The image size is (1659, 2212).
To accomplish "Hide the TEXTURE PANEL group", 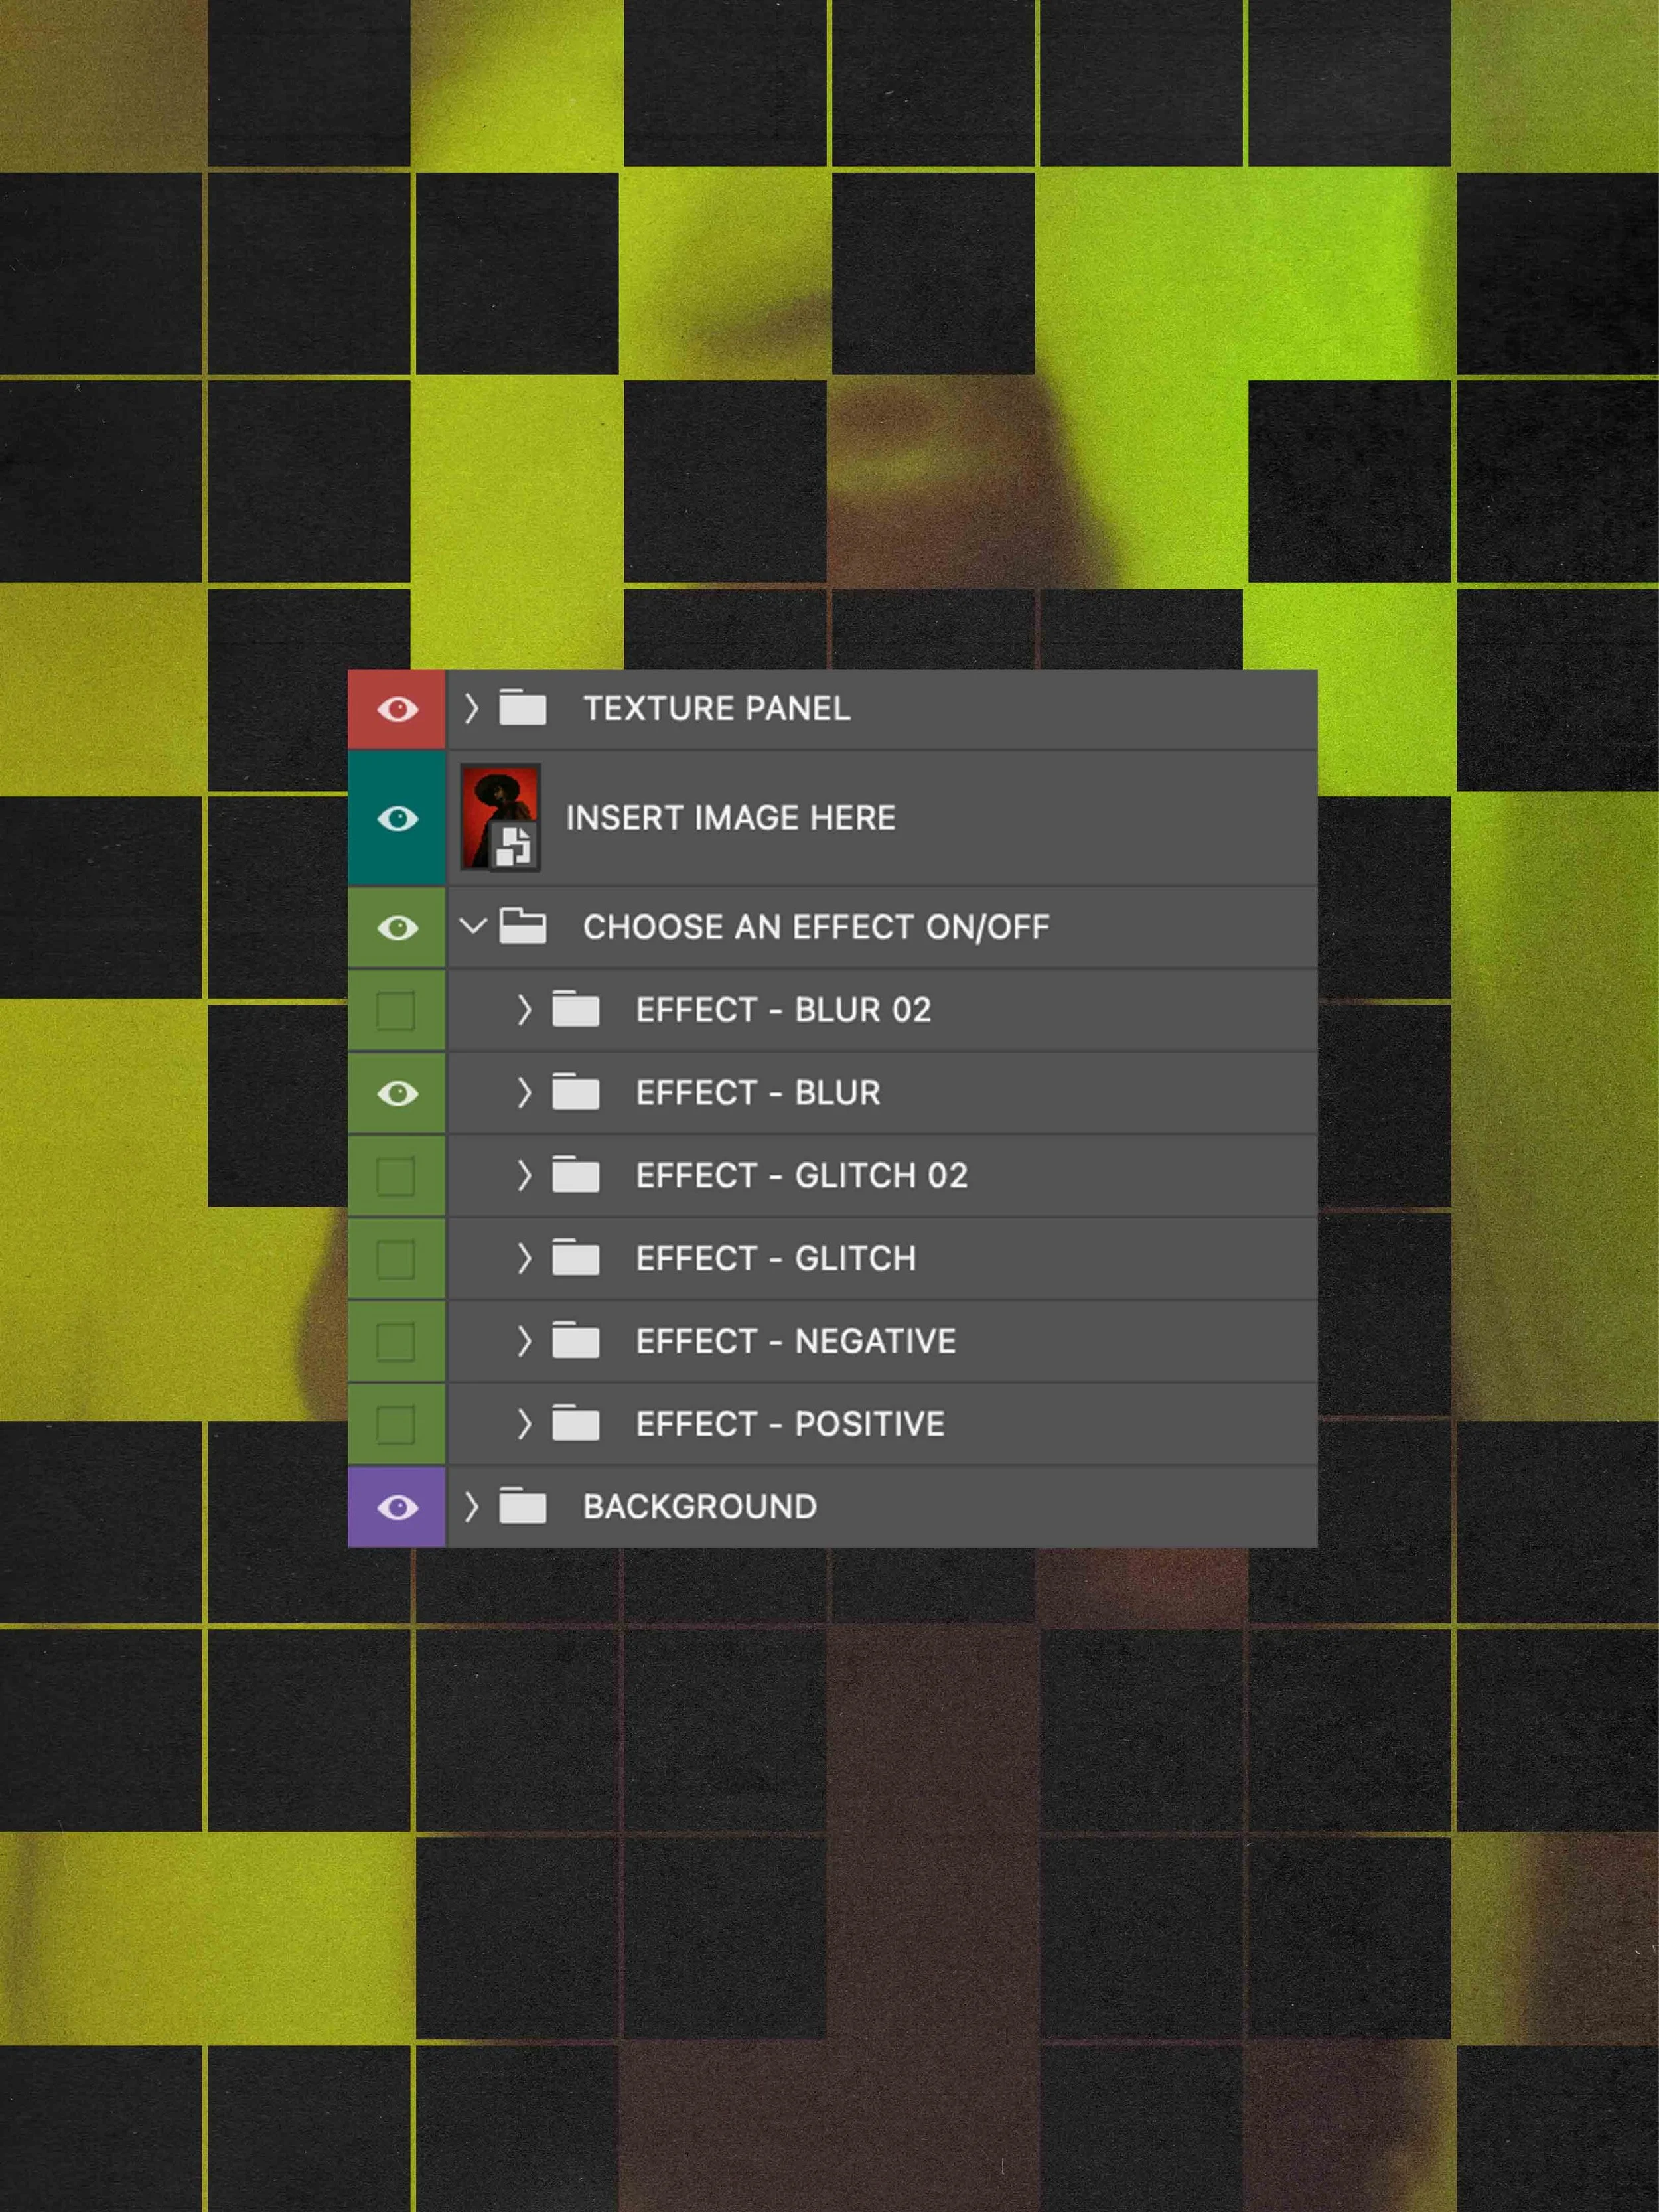I will [397, 709].
